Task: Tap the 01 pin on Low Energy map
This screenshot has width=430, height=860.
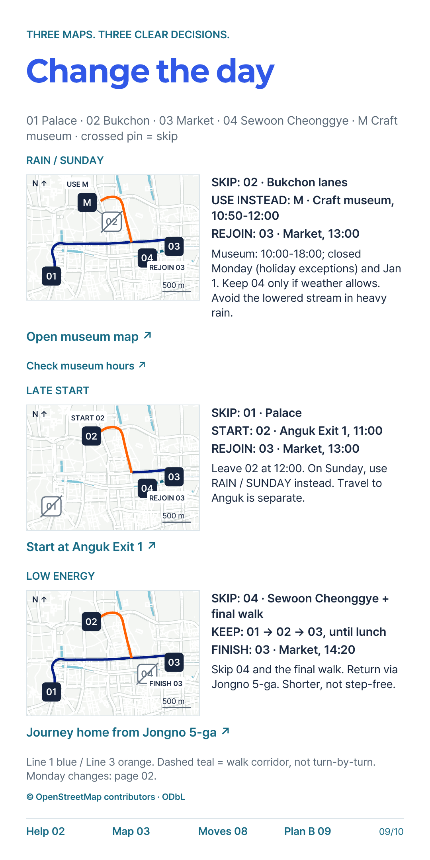Action: pyautogui.click(x=51, y=692)
